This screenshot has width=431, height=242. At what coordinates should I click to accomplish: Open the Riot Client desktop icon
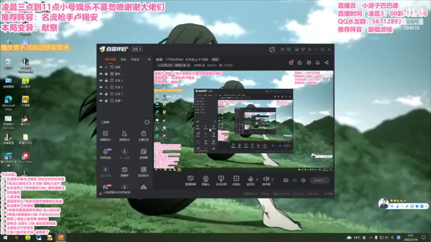point(25,158)
